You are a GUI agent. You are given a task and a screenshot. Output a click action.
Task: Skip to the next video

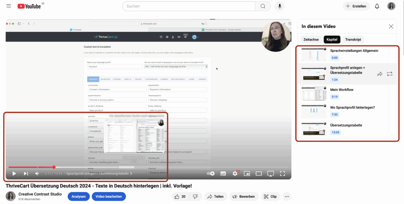[26, 174]
